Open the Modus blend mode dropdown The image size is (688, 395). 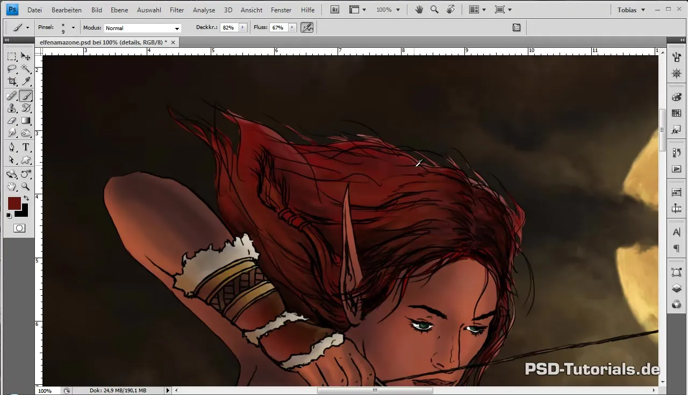pos(142,28)
